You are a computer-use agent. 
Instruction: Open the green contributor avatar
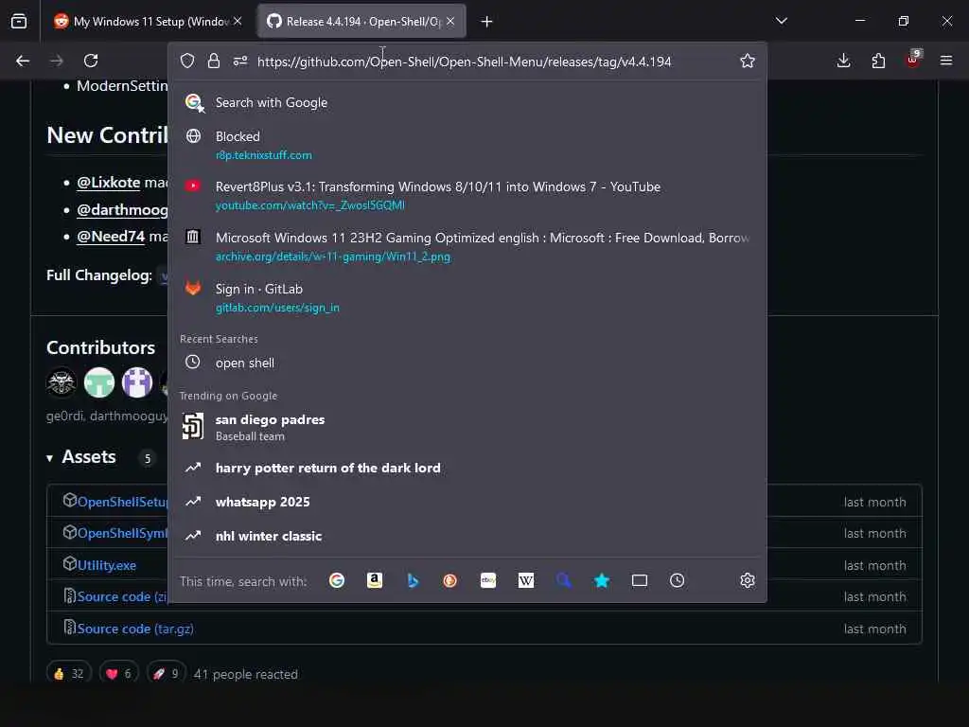98,382
